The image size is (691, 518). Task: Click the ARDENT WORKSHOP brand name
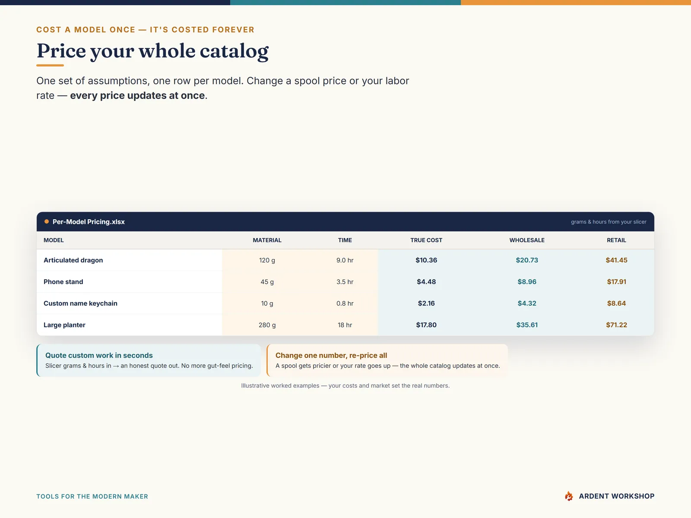[x=616, y=496]
